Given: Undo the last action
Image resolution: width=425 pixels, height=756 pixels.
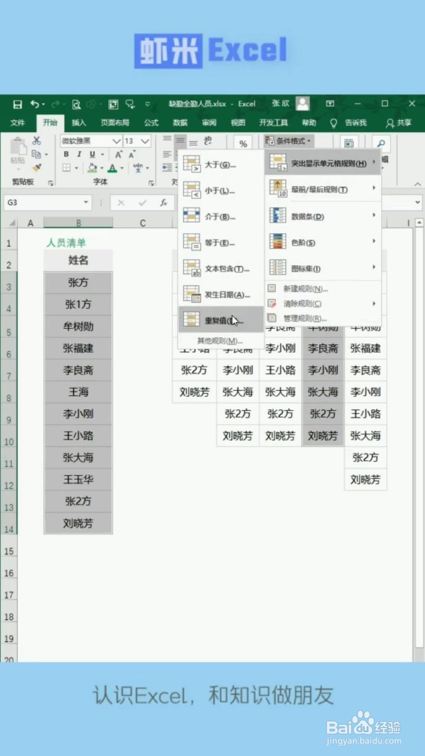Looking at the screenshot, I should point(34,104).
